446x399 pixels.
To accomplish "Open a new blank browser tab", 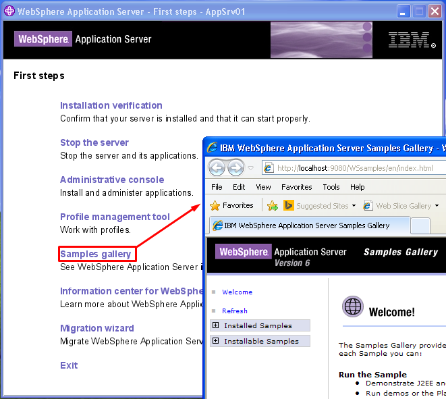I will [420, 226].
